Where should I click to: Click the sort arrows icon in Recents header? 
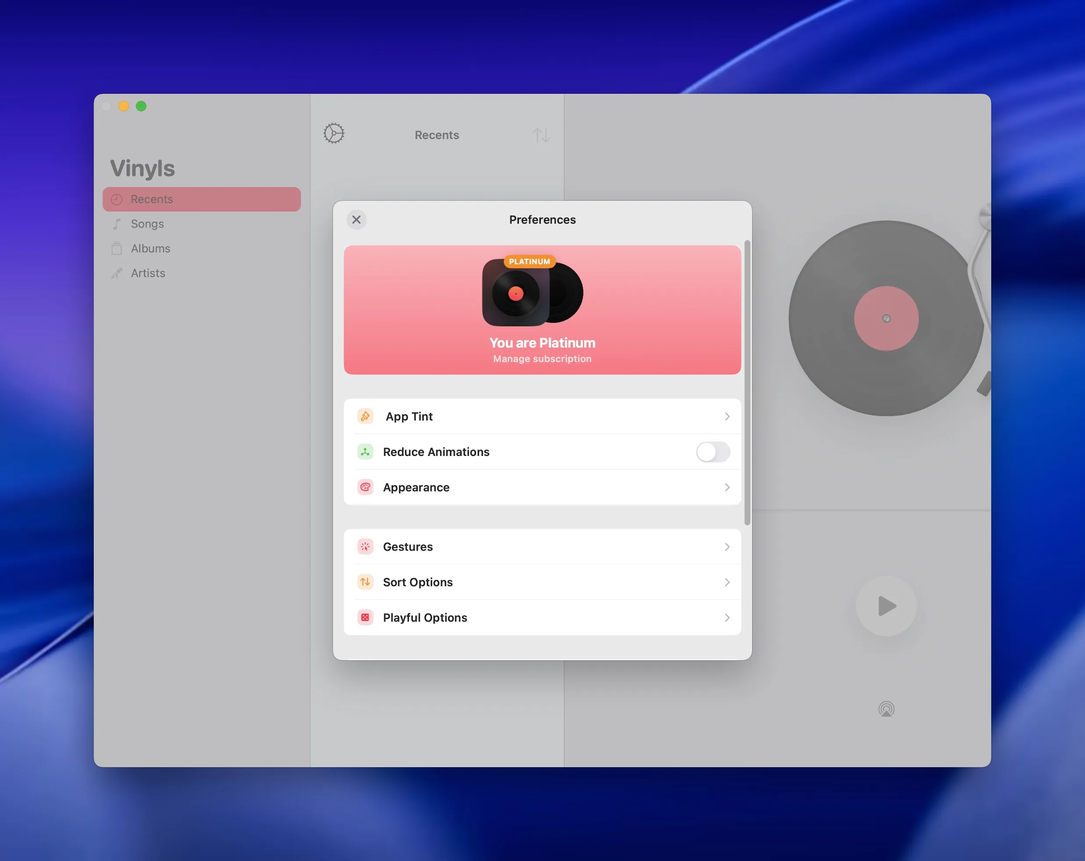(x=542, y=135)
